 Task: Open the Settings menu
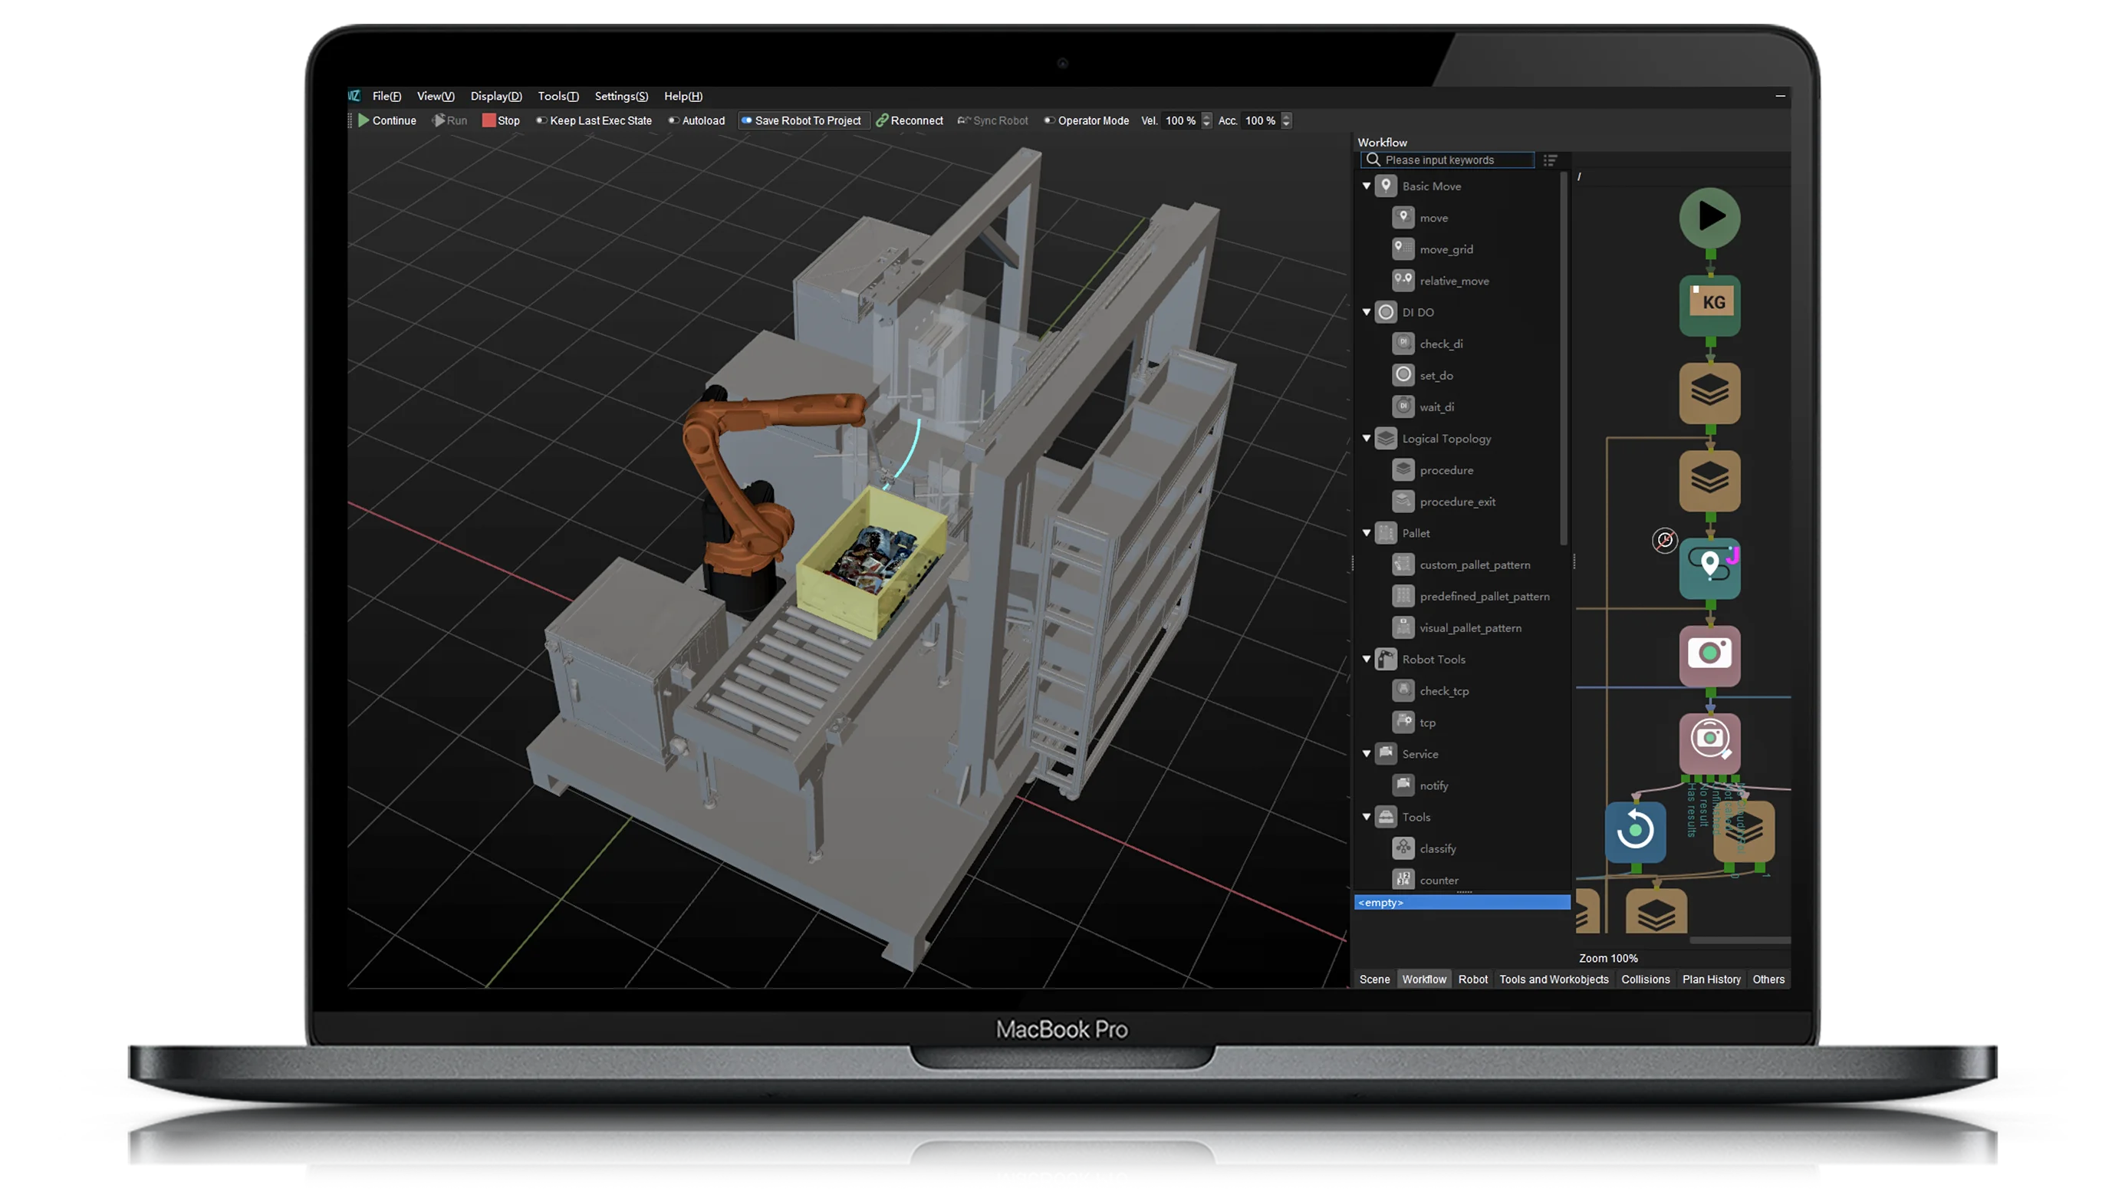(x=621, y=97)
